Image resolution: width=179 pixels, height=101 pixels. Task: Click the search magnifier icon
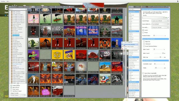[x=26, y=9]
